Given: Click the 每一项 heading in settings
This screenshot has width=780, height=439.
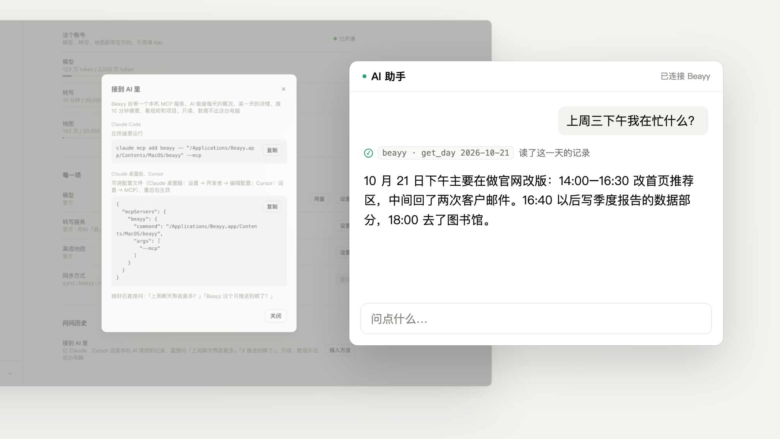Looking at the screenshot, I should (x=72, y=175).
